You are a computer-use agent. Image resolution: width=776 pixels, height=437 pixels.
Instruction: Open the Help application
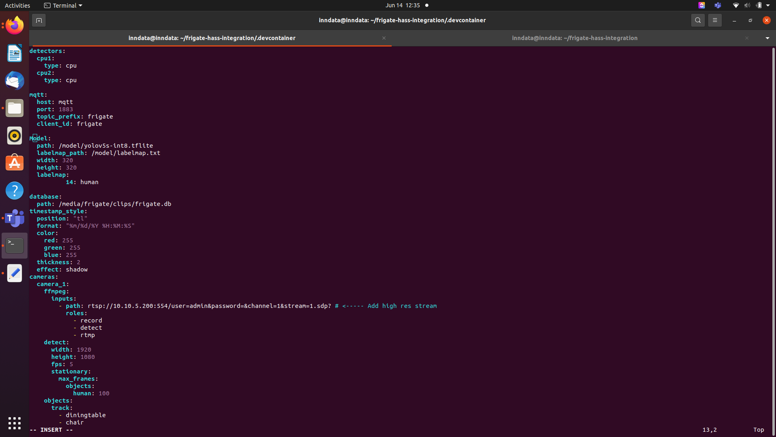(14, 190)
